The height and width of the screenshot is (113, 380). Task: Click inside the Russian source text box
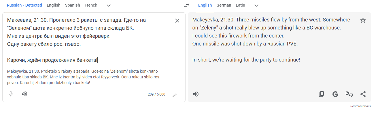pos(89,40)
